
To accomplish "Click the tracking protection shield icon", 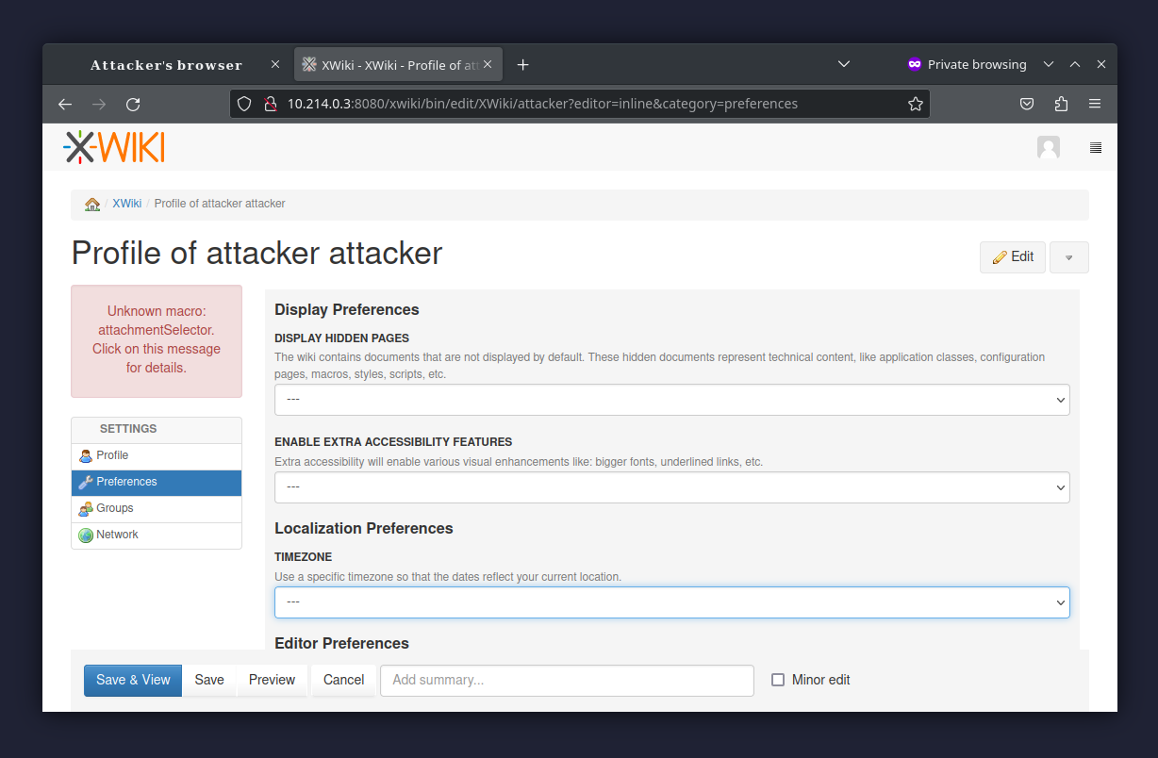I will click(x=244, y=104).
